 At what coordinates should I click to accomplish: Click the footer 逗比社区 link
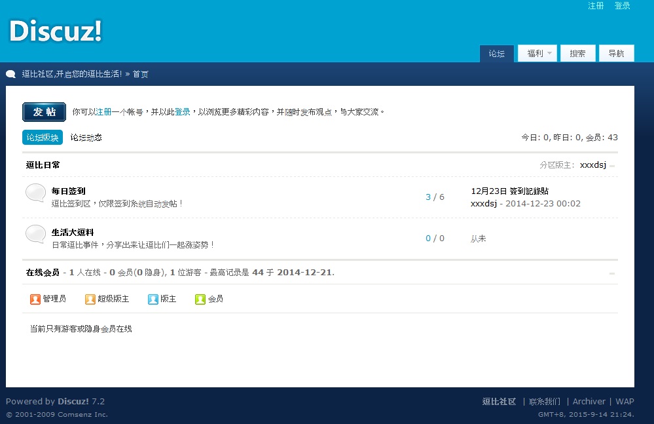tap(500, 402)
